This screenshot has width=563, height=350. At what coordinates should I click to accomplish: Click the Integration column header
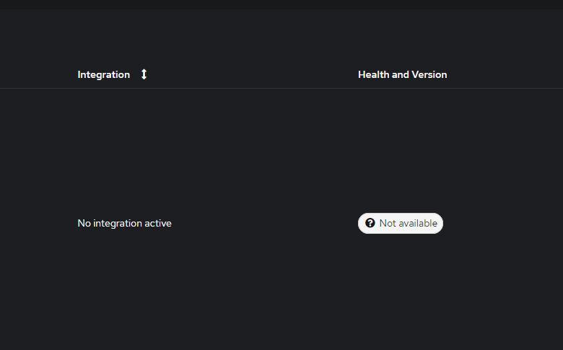104,74
